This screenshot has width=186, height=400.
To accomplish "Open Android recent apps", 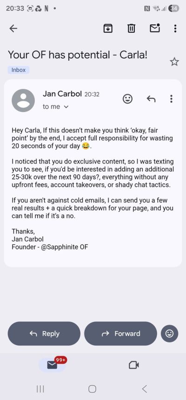I will click(40, 389).
